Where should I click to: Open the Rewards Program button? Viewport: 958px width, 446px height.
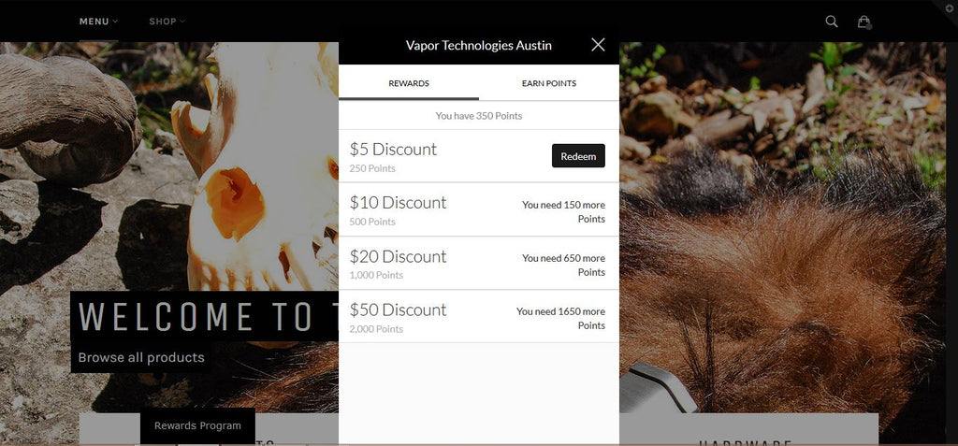[197, 425]
